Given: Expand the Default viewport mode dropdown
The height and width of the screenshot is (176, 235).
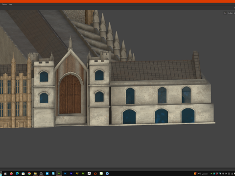Looking at the screenshot, I should (x=231, y=13).
